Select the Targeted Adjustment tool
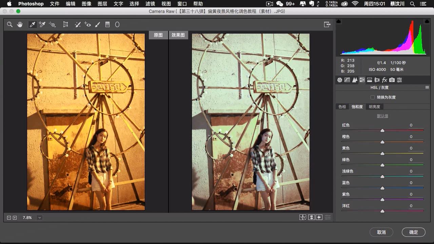434x244 pixels. pos(52,24)
